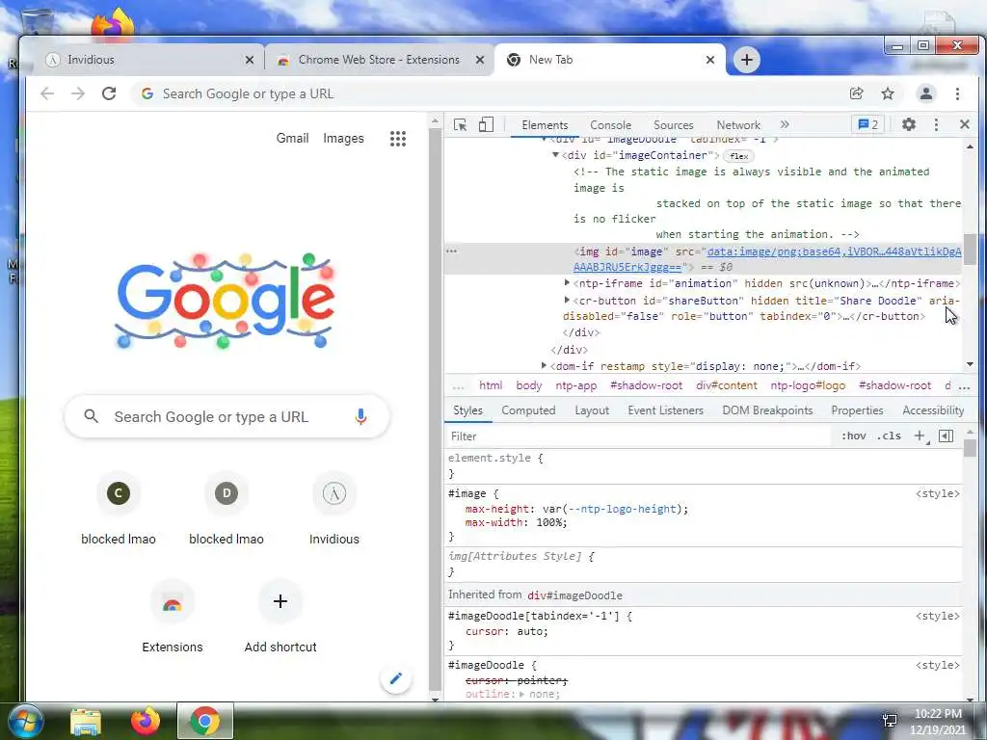Image resolution: width=987 pixels, height=740 pixels.
Task: Expand the ntp-iframe animation node
Action: point(567,283)
